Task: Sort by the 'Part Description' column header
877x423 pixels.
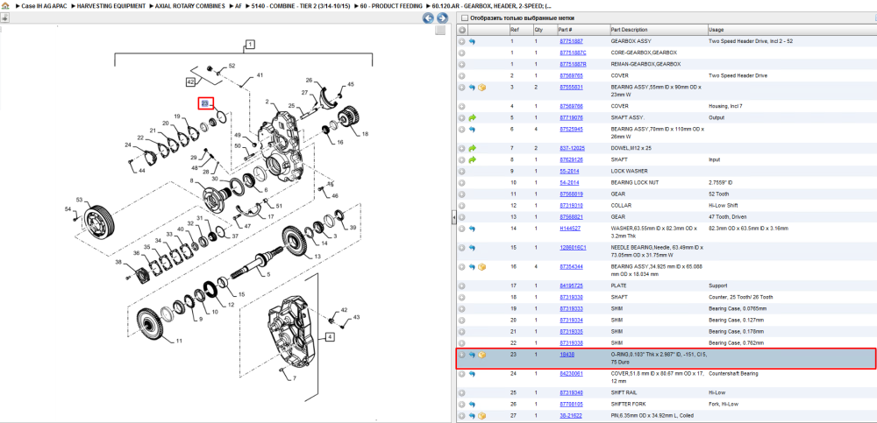Action: pyautogui.click(x=658, y=30)
